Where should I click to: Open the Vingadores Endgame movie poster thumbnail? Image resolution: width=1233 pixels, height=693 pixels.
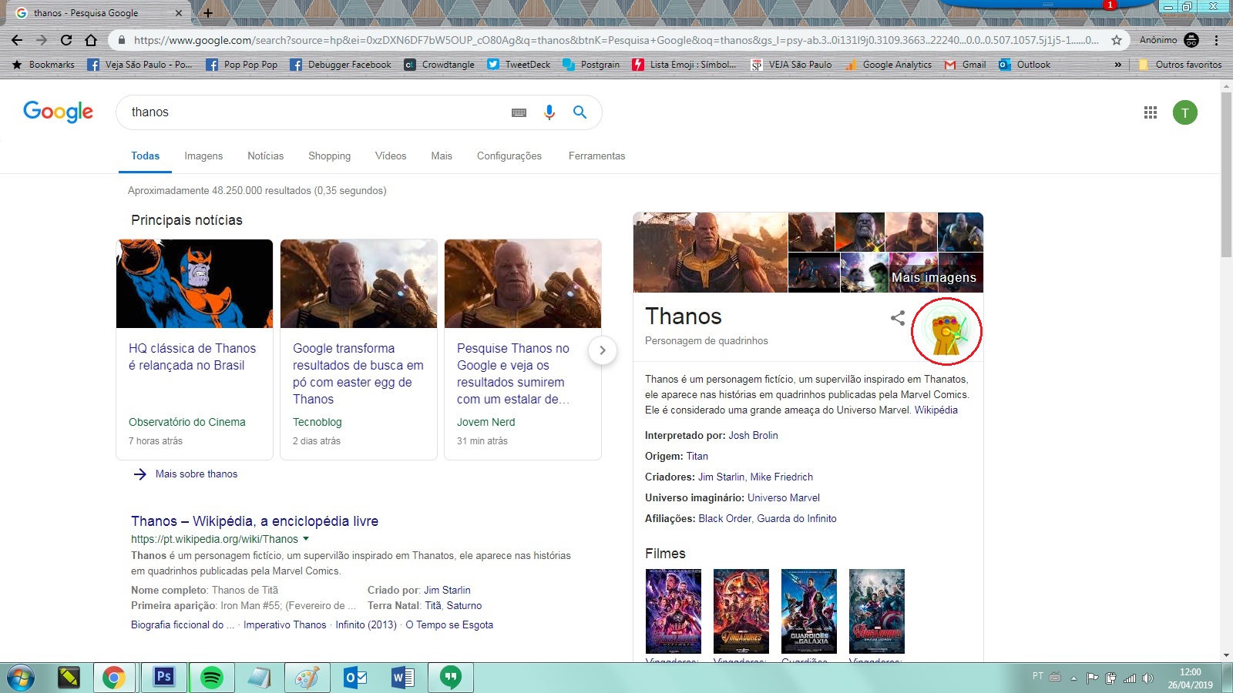click(x=672, y=611)
